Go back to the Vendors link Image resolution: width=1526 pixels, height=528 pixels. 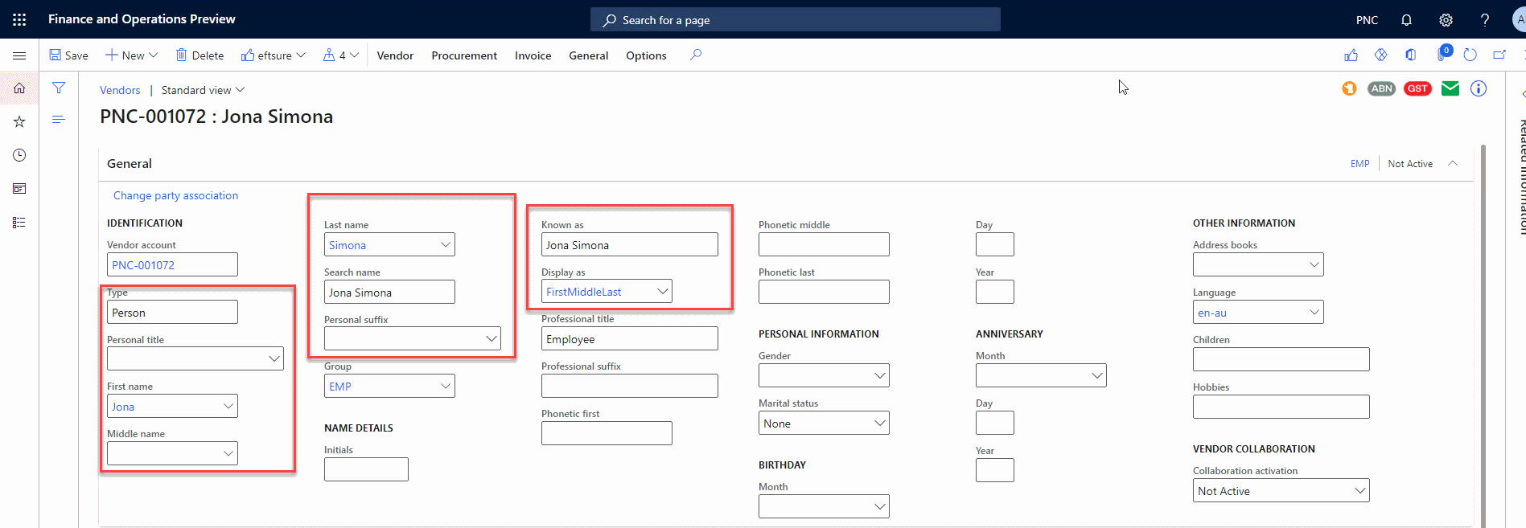tap(120, 90)
